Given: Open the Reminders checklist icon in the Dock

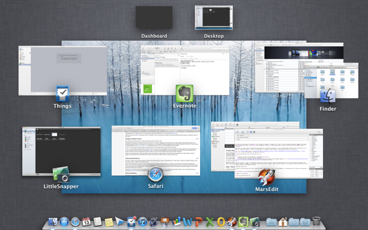Looking at the screenshot, I should [97, 222].
